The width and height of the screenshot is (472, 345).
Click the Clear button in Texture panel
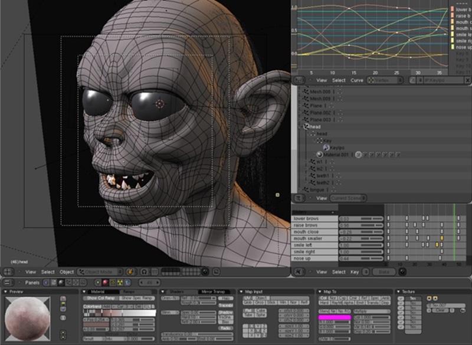[x=440, y=310]
